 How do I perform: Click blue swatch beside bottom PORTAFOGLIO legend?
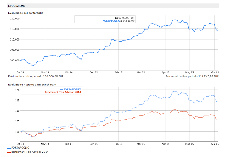[x=8, y=147]
